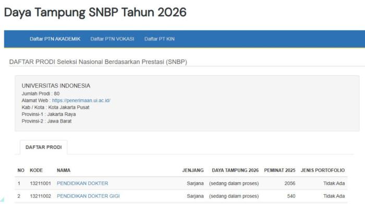Open the penerimaan.ui.ac.id web link
The width and height of the screenshot is (365, 204).
click(x=81, y=100)
